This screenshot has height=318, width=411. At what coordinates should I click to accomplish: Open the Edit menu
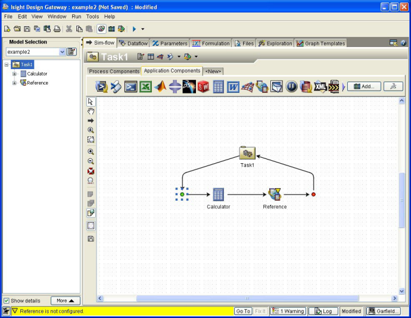(x=22, y=17)
